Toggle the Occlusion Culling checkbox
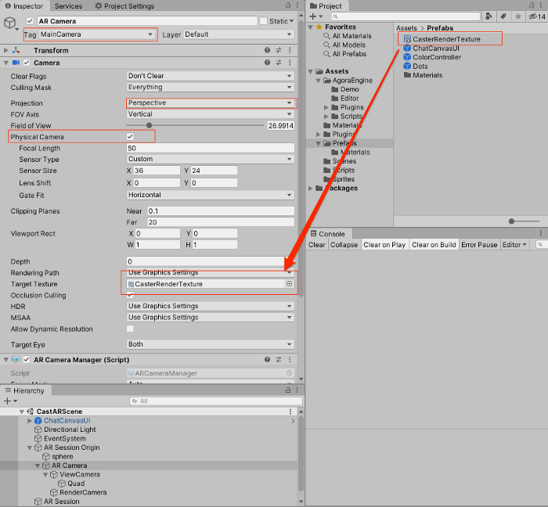Image resolution: width=548 pixels, height=507 pixels. 130,295
